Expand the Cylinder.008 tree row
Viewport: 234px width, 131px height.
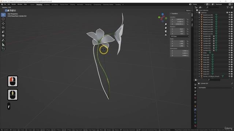pos(199,43)
